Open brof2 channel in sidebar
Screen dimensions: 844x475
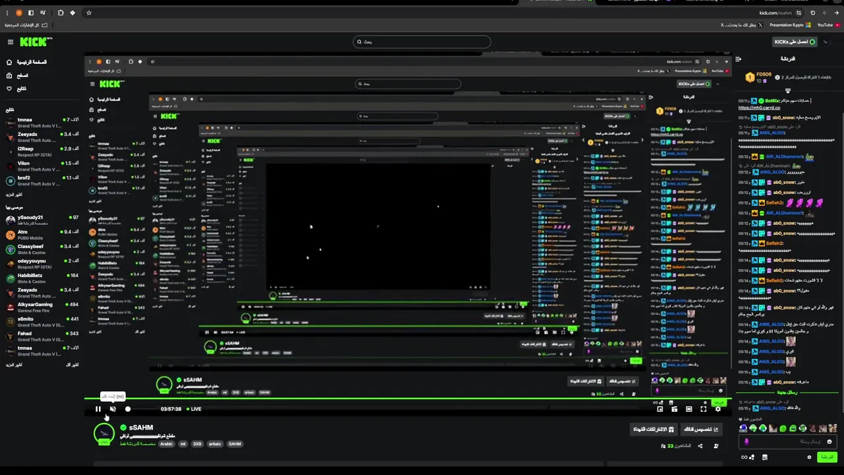[x=42, y=181]
